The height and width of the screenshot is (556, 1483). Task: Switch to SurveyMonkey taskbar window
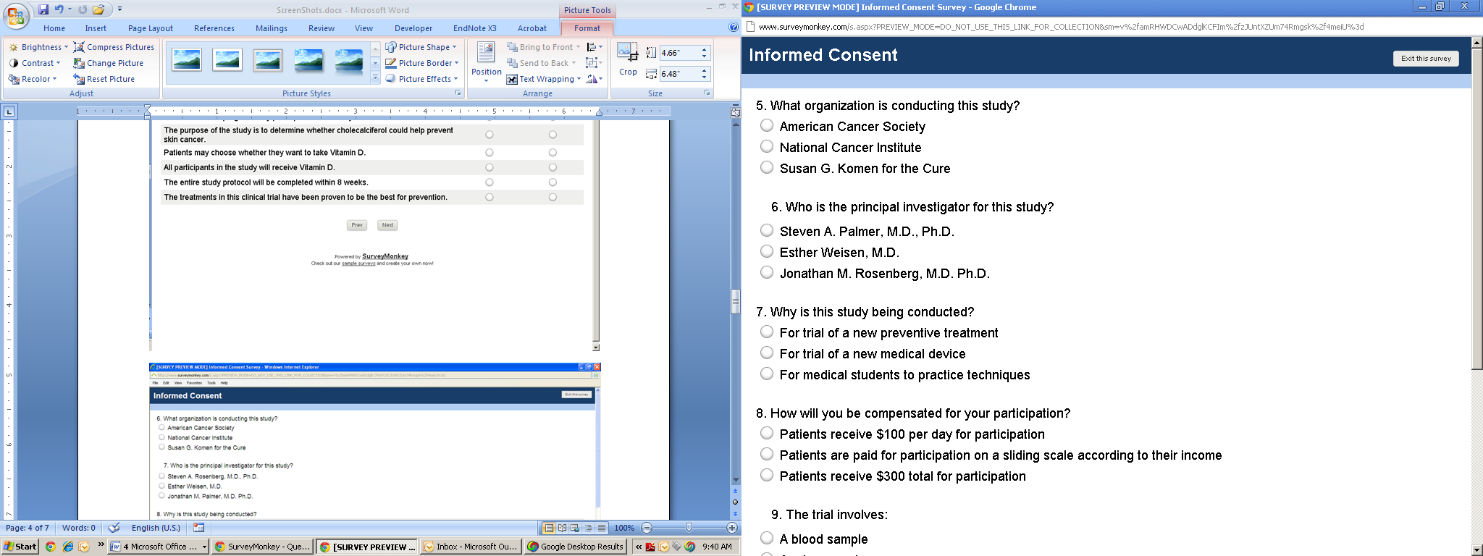[x=263, y=547]
